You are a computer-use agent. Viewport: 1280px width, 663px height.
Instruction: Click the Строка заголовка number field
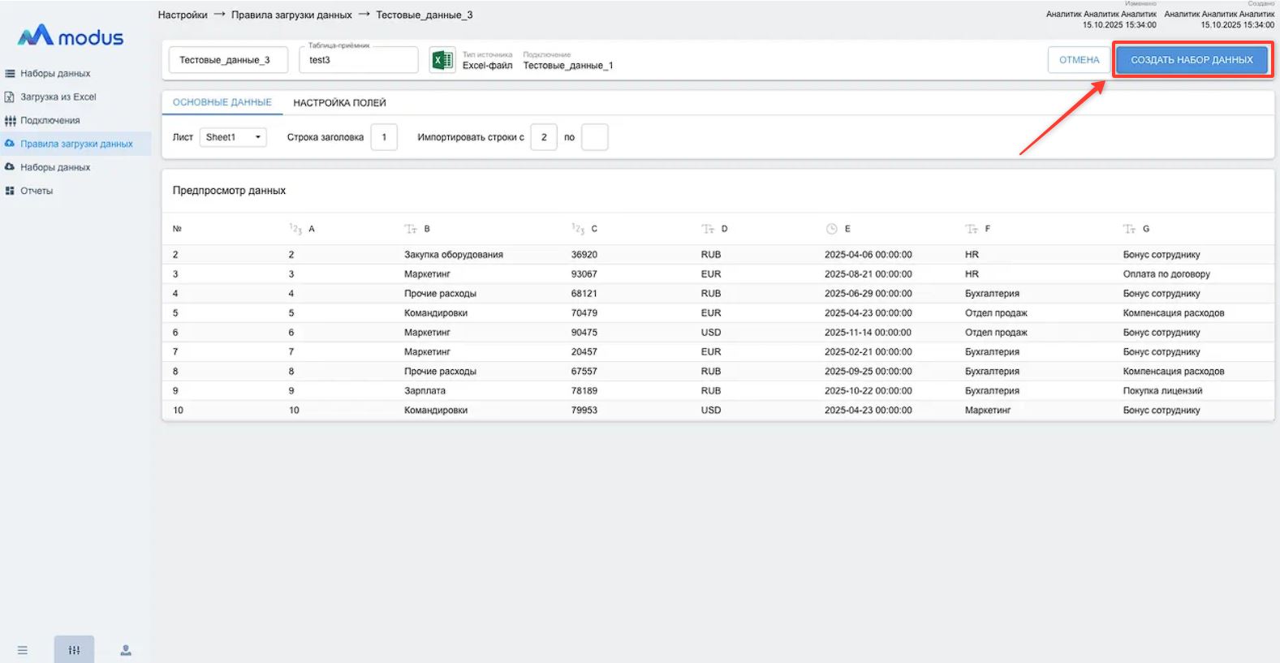[384, 137]
